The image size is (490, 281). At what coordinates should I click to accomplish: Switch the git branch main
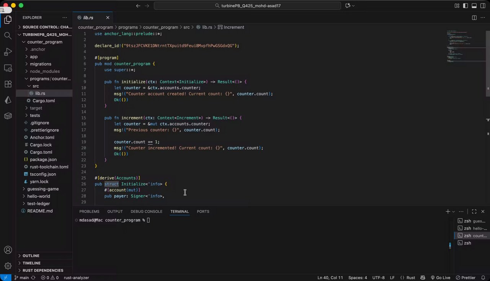click(21, 278)
